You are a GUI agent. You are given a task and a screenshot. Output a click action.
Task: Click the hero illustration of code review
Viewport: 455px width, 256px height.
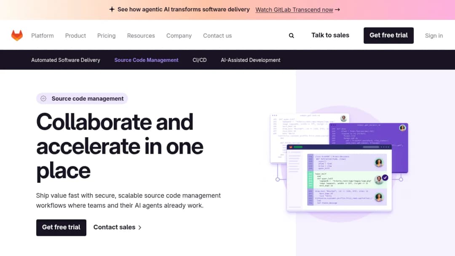339,163
